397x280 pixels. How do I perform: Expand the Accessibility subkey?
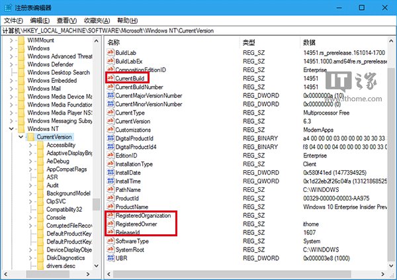[30, 145]
